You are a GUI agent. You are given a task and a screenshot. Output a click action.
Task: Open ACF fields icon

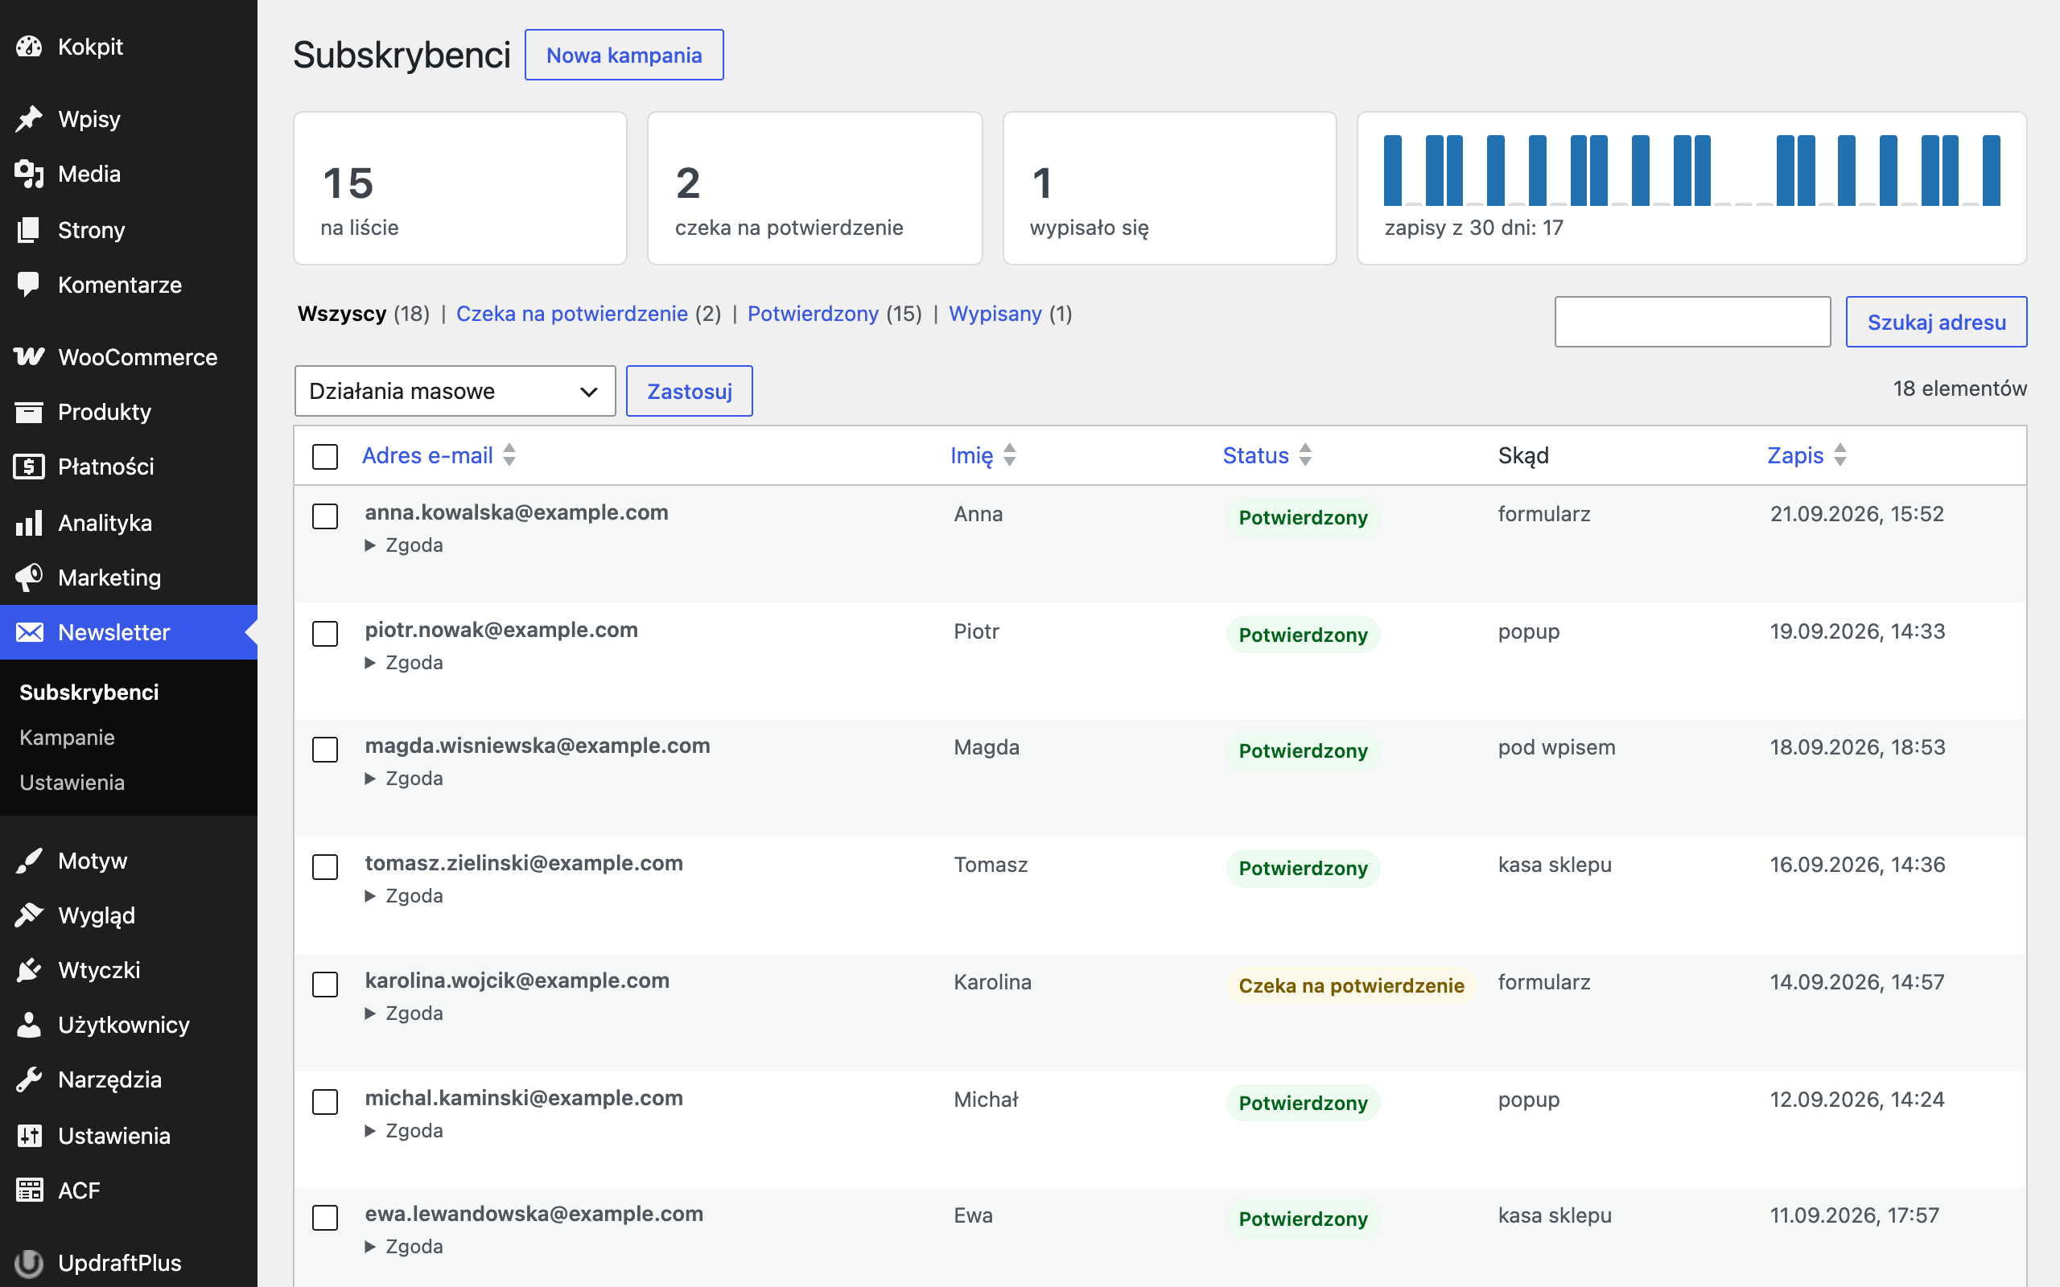click(29, 1190)
